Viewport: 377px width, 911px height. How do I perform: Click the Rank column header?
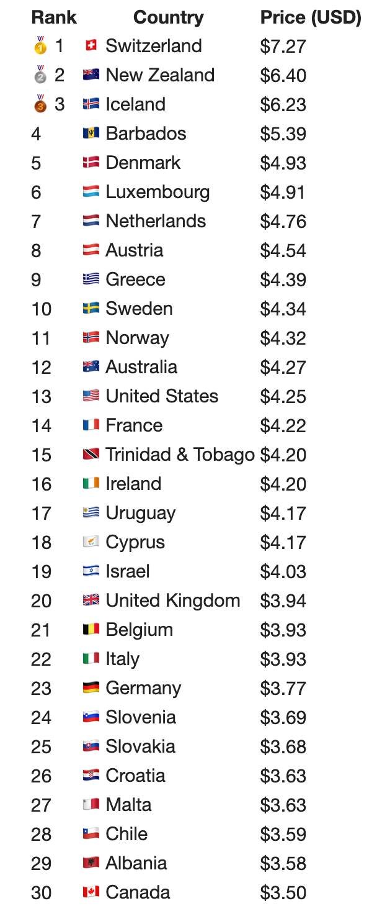[x=54, y=17]
